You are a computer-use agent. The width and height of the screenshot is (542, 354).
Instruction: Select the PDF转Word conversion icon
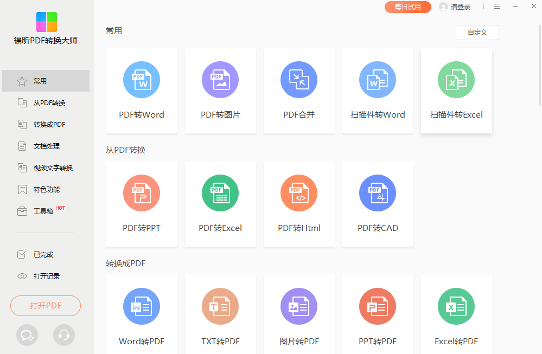(x=142, y=79)
